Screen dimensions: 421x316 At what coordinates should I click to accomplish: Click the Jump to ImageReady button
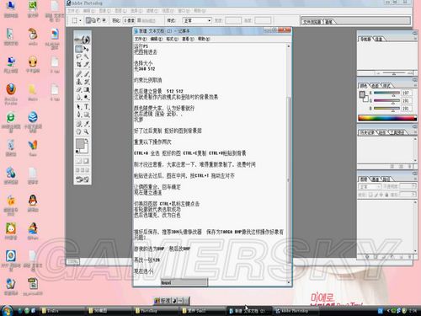[83, 179]
